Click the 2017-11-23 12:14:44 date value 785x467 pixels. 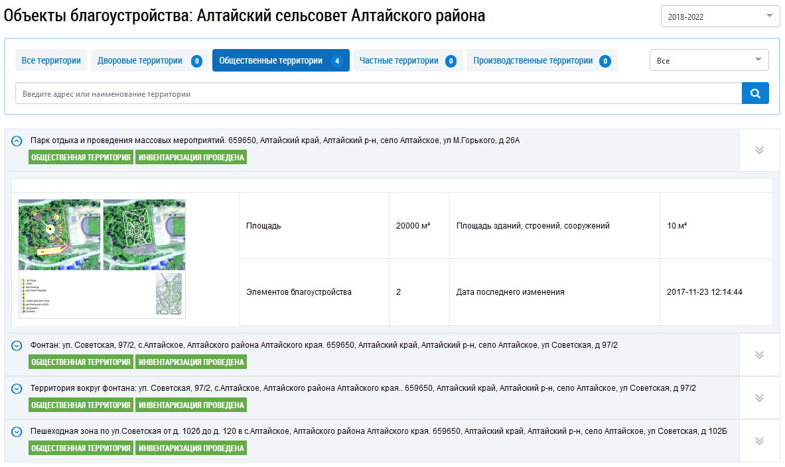(705, 292)
